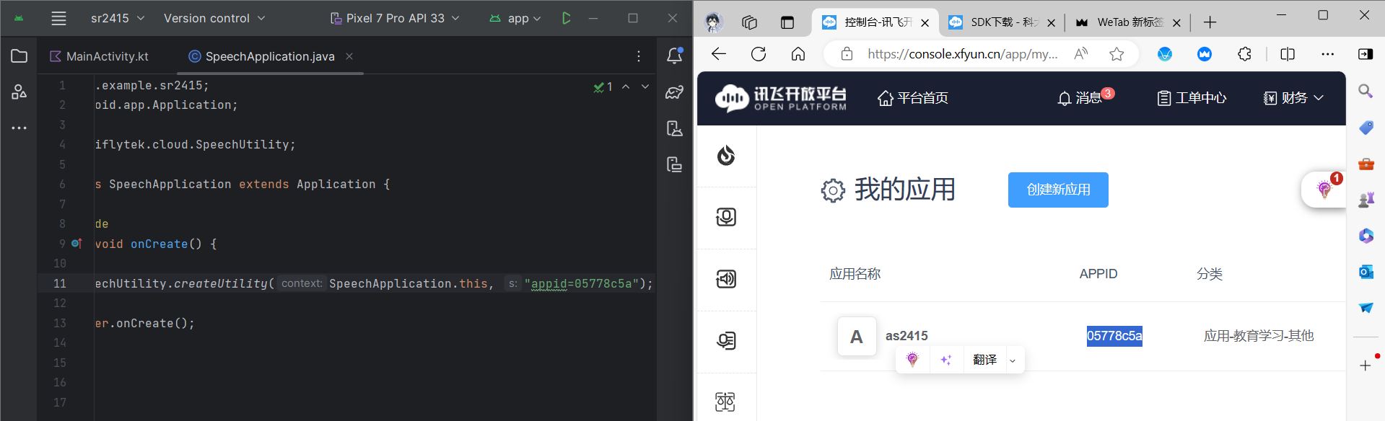Open the flame icon in xfyun left sidebar
This screenshot has height=421, width=1385.
[x=726, y=155]
